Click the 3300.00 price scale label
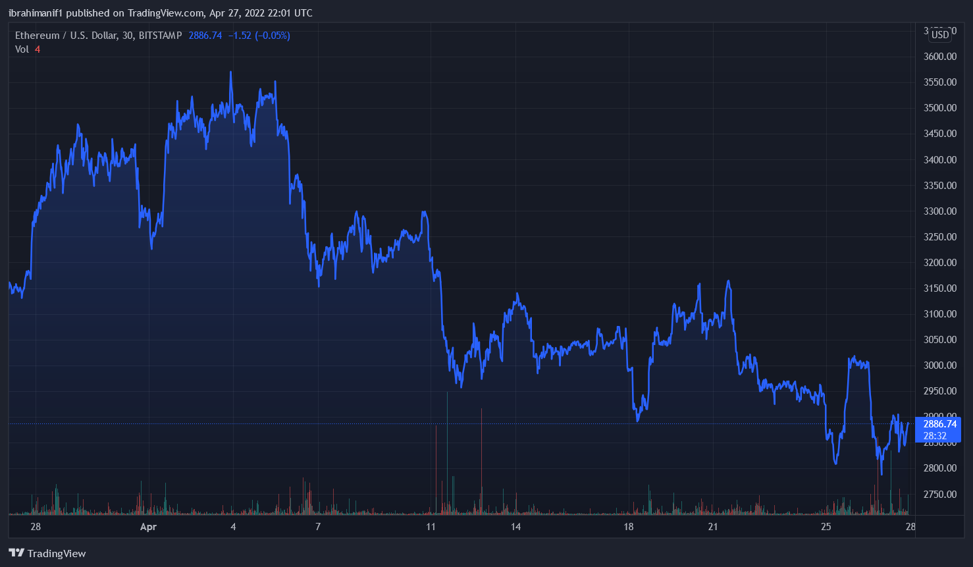The image size is (973, 567). 940,211
